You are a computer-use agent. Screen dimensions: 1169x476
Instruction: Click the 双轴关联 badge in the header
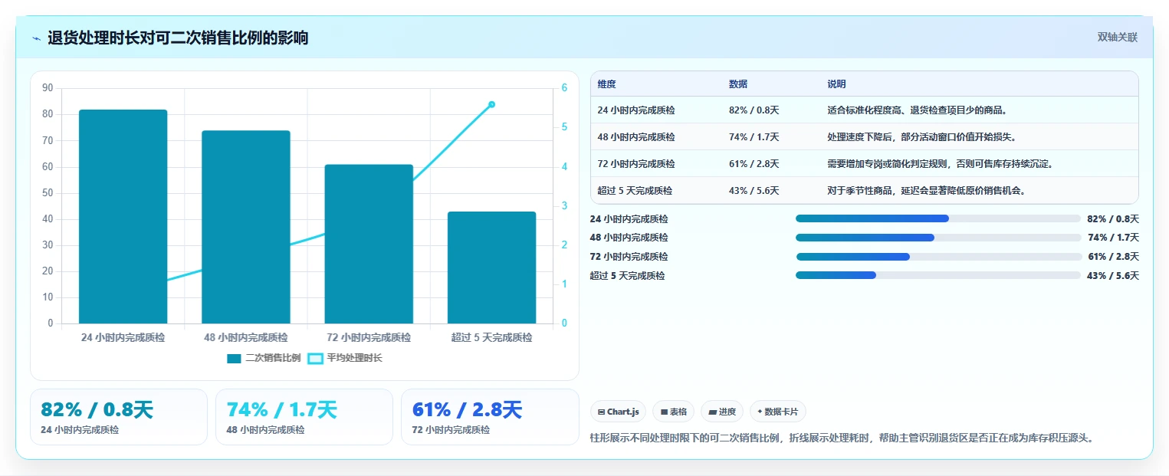[1118, 38]
